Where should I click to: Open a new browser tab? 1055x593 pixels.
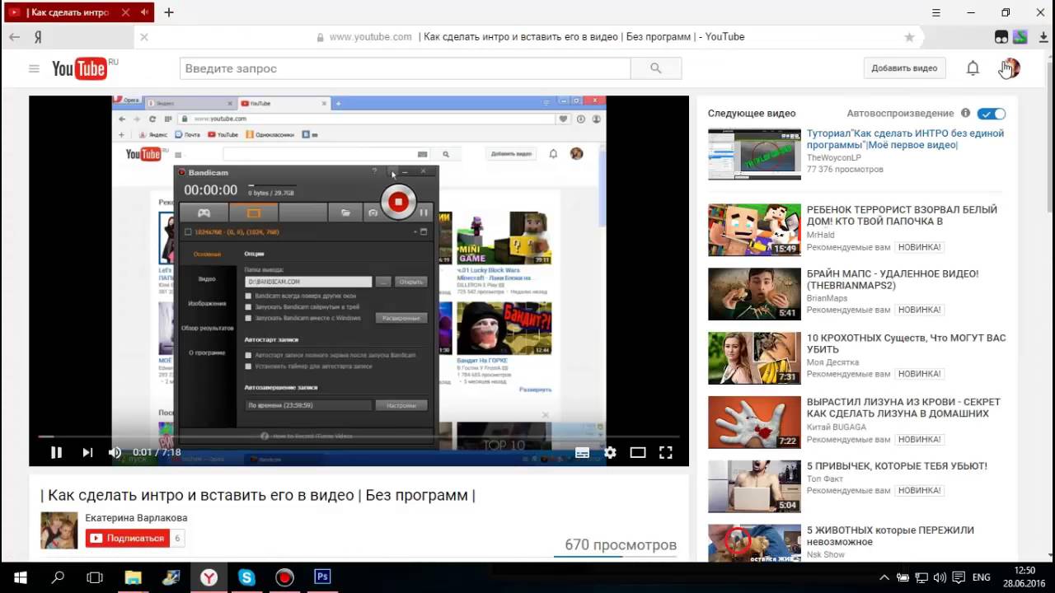[x=169, y=12]
